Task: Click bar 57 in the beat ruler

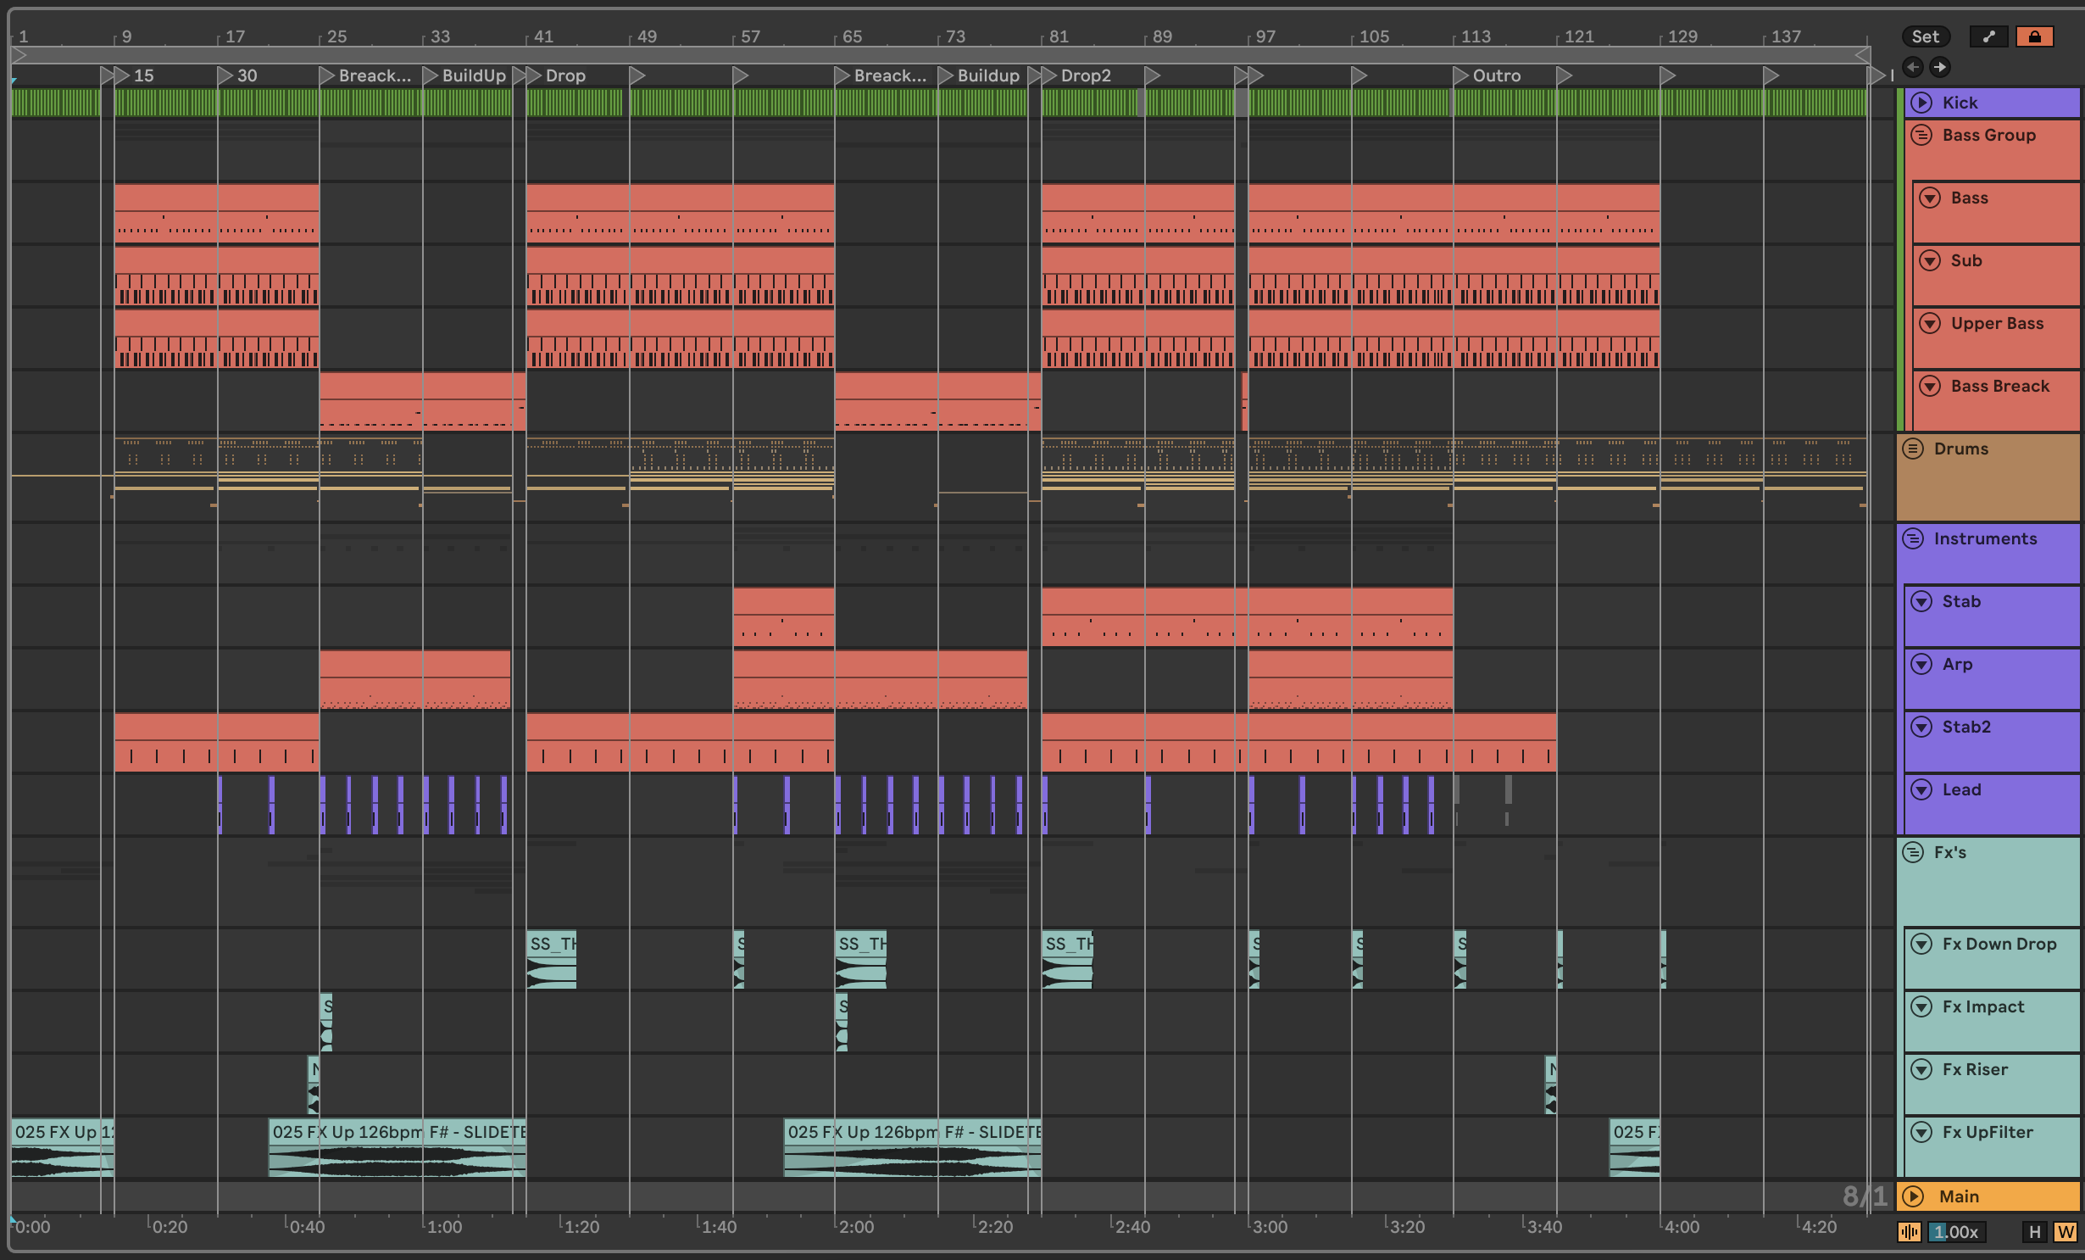Action: point(750,36)
